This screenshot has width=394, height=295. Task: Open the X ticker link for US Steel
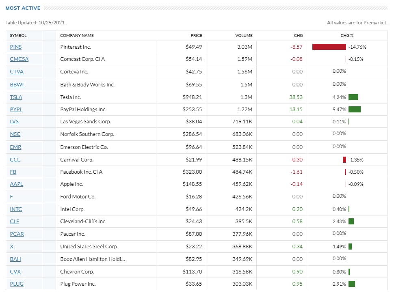[x=11, y=247]
